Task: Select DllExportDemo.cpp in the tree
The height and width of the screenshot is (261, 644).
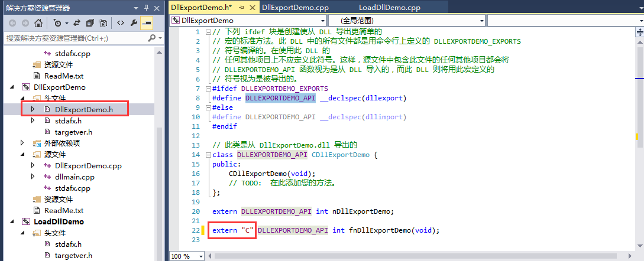Action: [88, 166]
